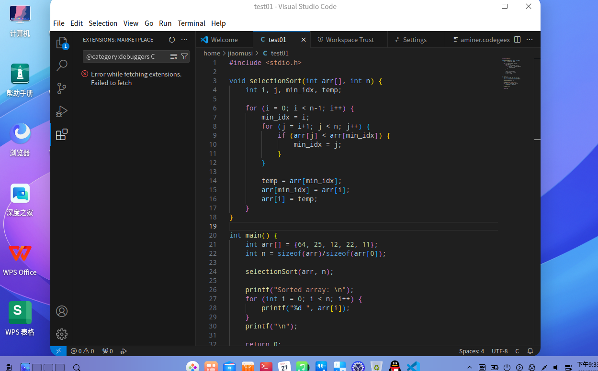Open the Source Control view
The image size is (598, 371).
click(62, 88)
